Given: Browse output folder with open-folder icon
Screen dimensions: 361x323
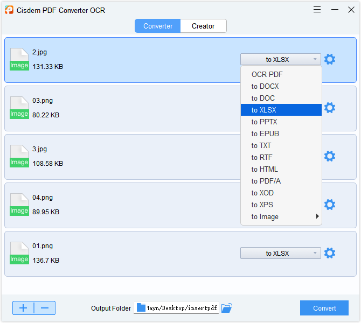Looking at the screenshot, I should click(x=227, y=308).
